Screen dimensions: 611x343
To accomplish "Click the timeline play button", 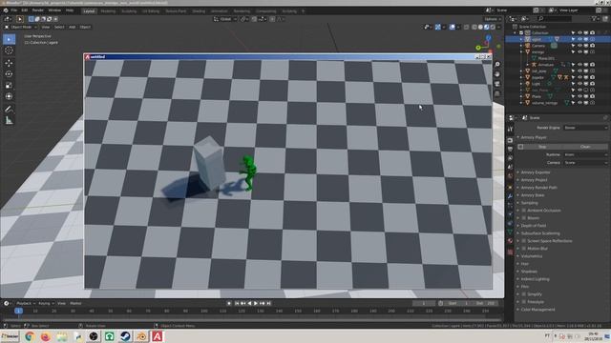I will pos(256,303).
